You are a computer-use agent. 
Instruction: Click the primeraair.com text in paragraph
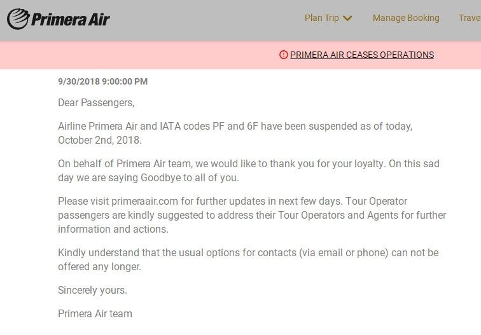(x=144, y=202)
